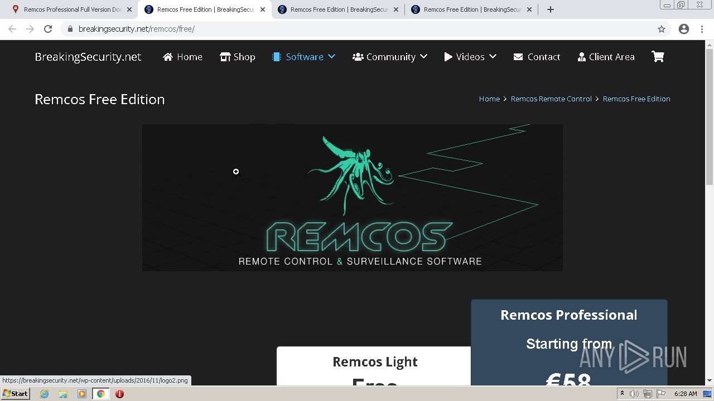Viewport: 714px width, 401px height.
Task: Close the active Remcos Free Edition tab
Action: pos(263,9)
